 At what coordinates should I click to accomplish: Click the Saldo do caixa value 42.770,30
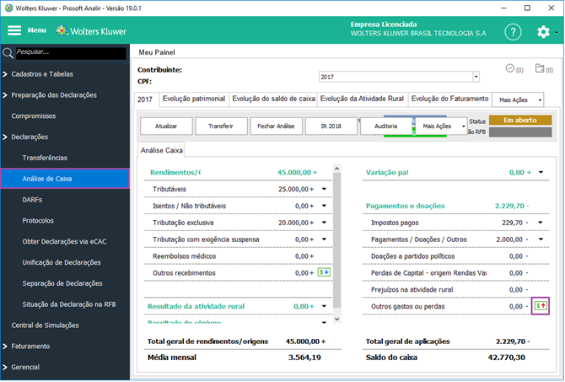click(x=506, y=358)
